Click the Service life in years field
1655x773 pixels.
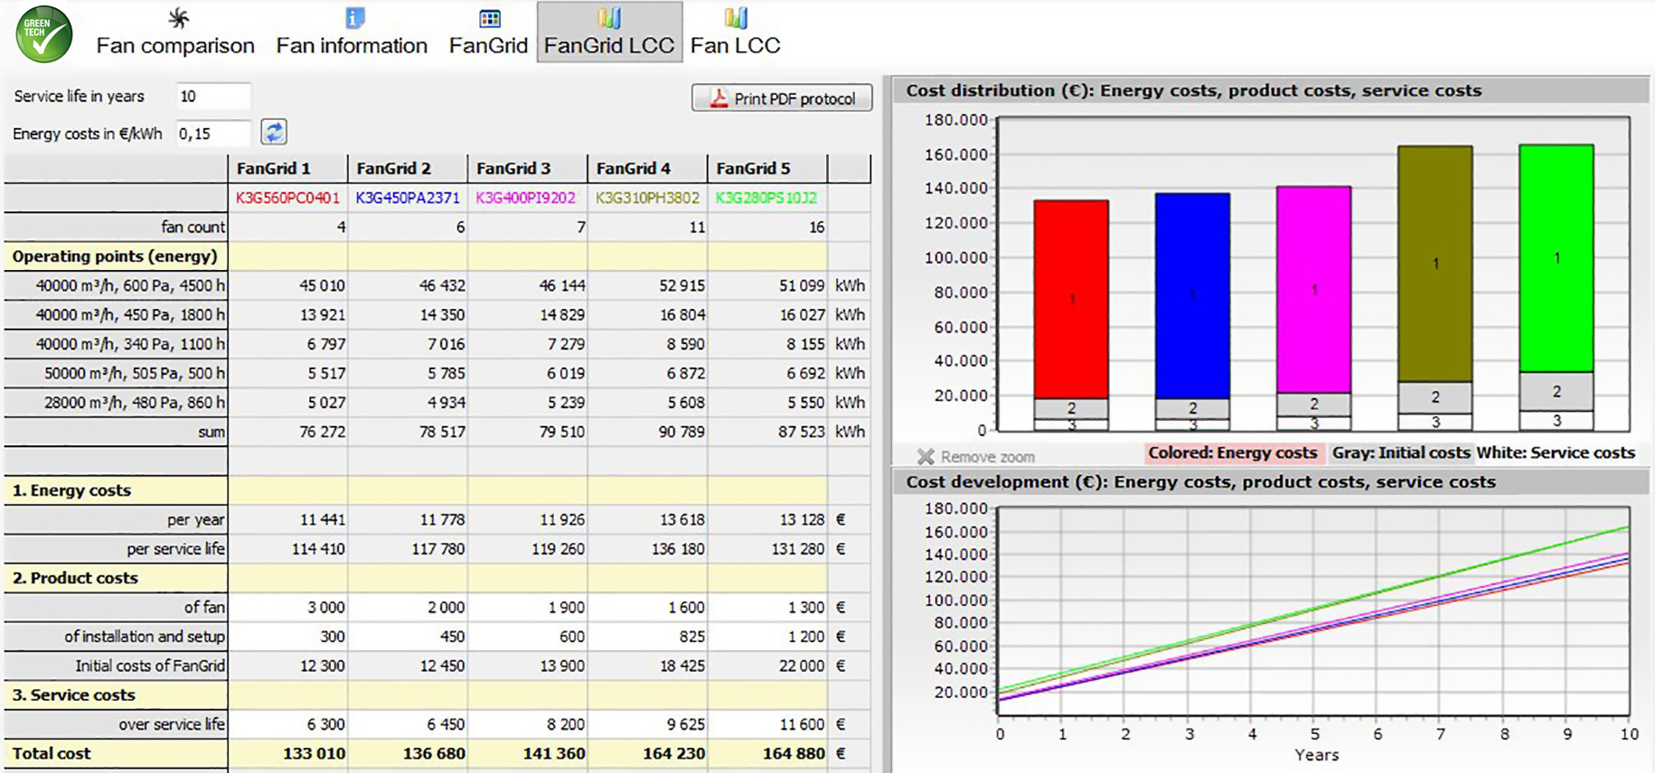213,97
